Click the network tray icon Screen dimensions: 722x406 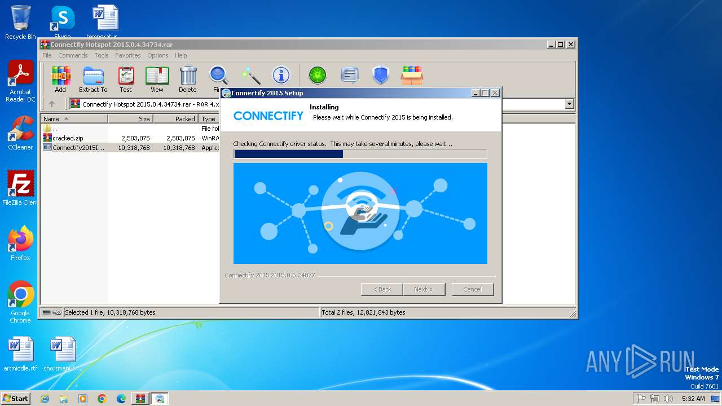(x=655, y=399)
